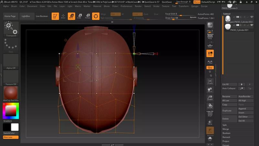The height and width of the screenshot is (146, 259).
Task: Select the Draw mode icon
Action: 63,16
